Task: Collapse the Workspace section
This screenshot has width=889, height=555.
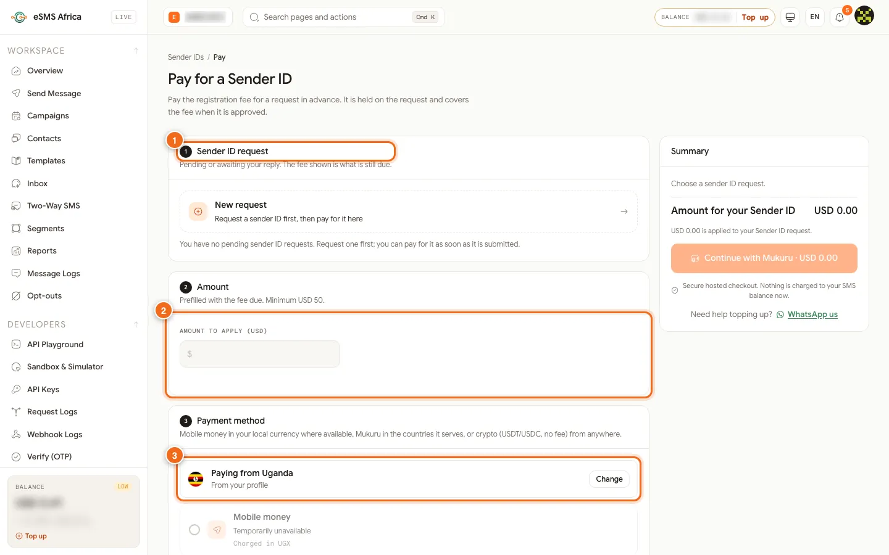Action: [136, 51]
